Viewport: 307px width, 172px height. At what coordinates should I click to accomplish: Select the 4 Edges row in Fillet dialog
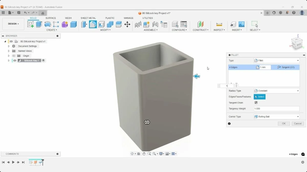coord(264,67)
